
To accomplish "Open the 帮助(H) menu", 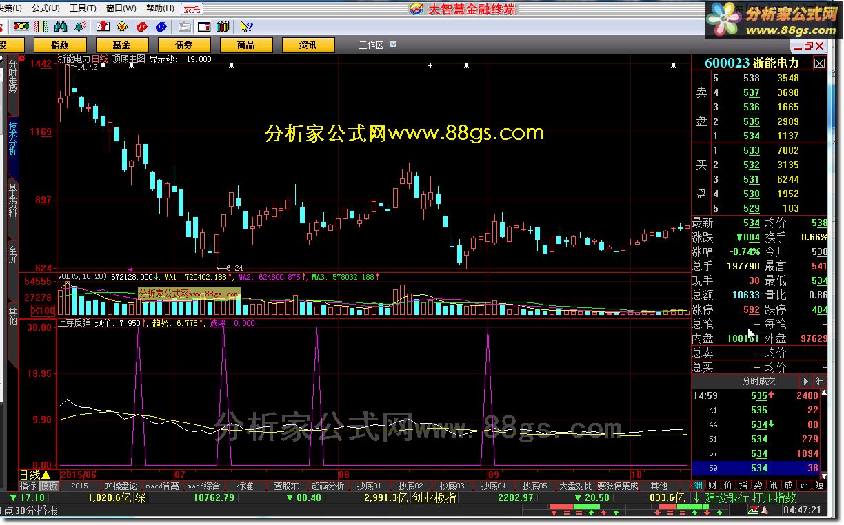I will point(160,8).
